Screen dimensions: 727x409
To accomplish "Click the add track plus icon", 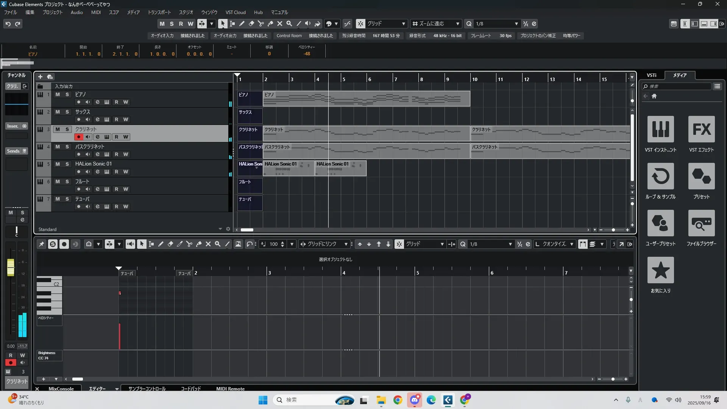I will [x=40, y=76].
